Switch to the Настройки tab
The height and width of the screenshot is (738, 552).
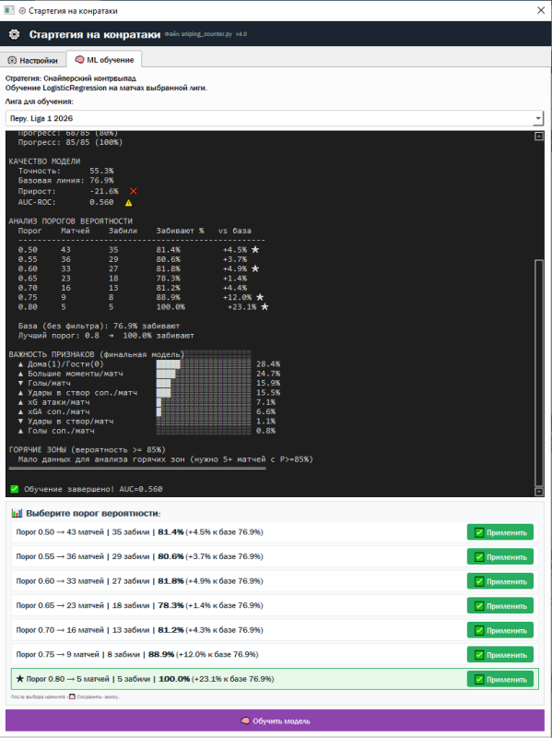point(33,60)
